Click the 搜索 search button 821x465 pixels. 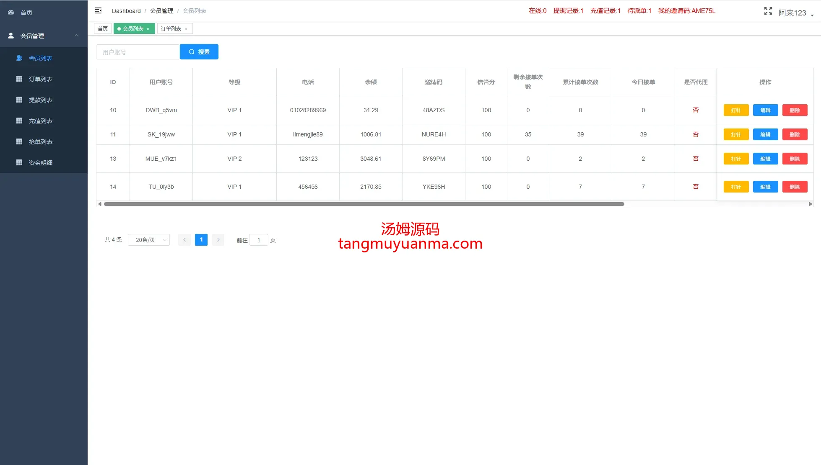[199, 52]
